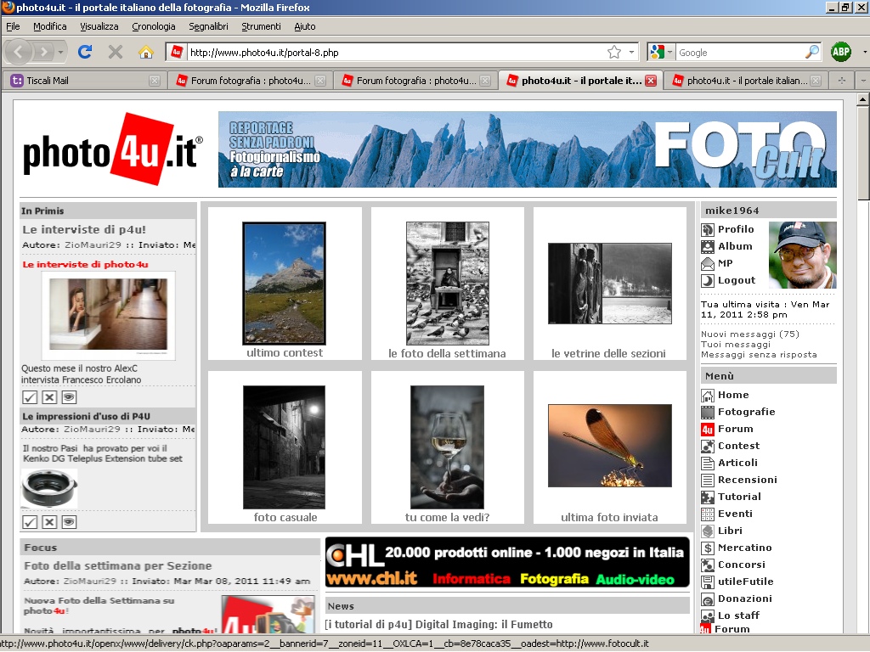The height and width of the screenshot is (652, 870).
Task: Click the Mercatino dollar icon
Action: pos(708,548)
